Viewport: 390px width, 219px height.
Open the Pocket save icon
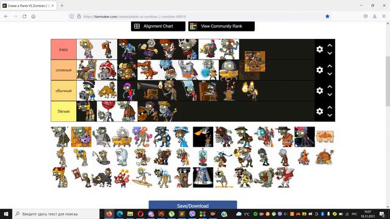pos(366,16)
